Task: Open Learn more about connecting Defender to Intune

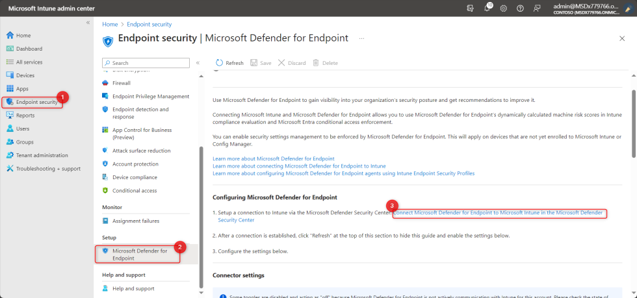Action: pos(299,166)
